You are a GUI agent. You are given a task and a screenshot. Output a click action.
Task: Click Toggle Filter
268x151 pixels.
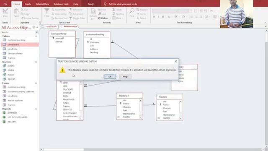[x=77, y=18]
